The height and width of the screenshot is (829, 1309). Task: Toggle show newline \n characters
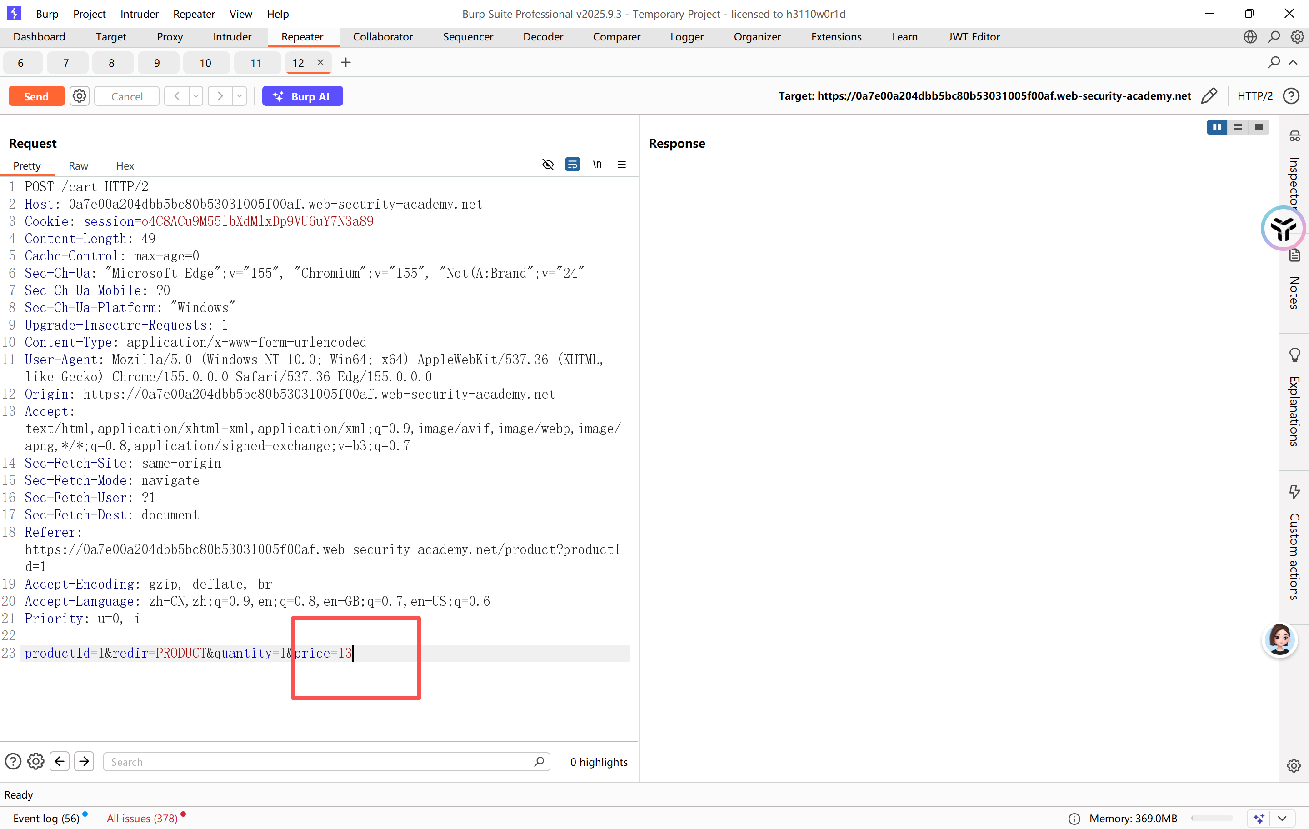(x=597, y=164)
